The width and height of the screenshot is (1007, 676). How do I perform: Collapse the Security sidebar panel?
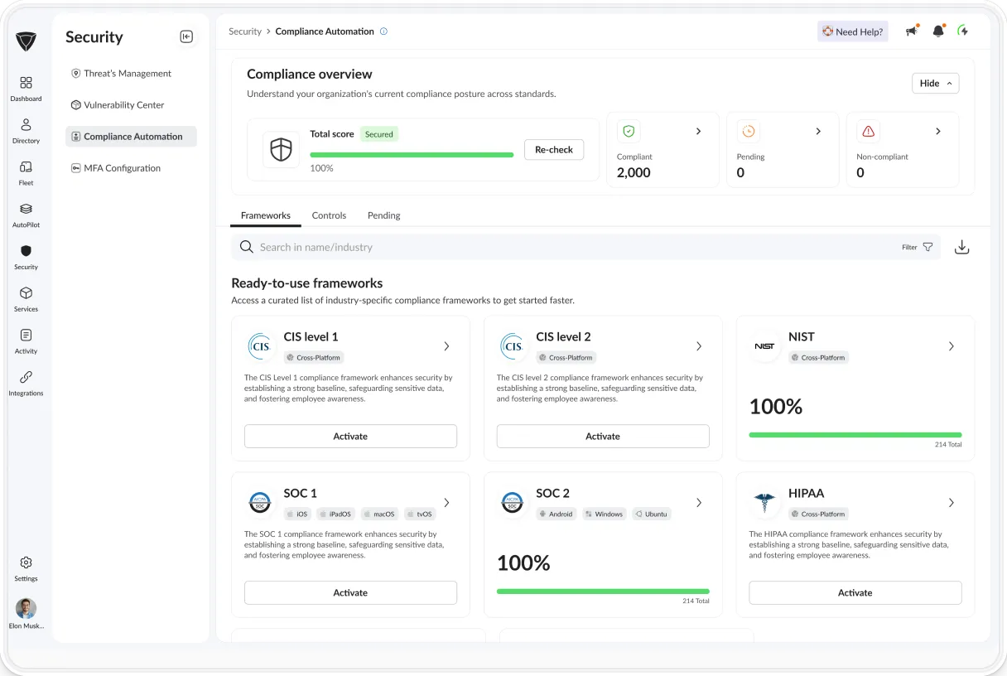(x=187, y=36)
